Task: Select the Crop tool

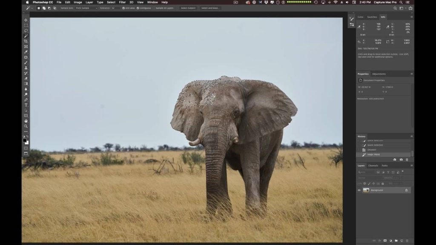Action: [x=26, y=41]
